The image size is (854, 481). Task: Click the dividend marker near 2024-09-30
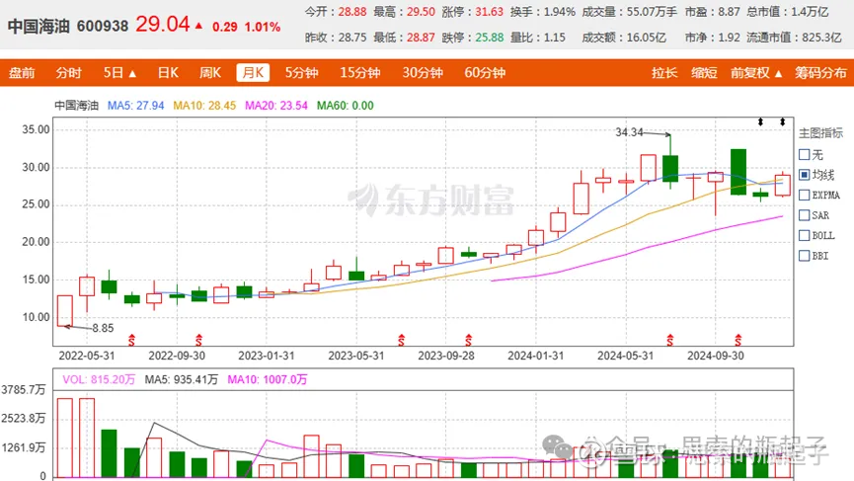pos(738,340)
